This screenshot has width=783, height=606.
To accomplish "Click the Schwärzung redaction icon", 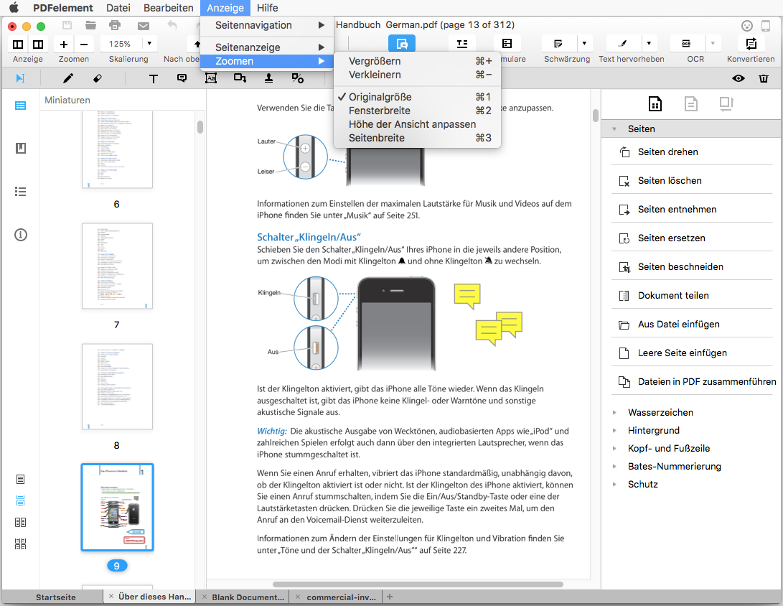I will click(x=558, y=44).
